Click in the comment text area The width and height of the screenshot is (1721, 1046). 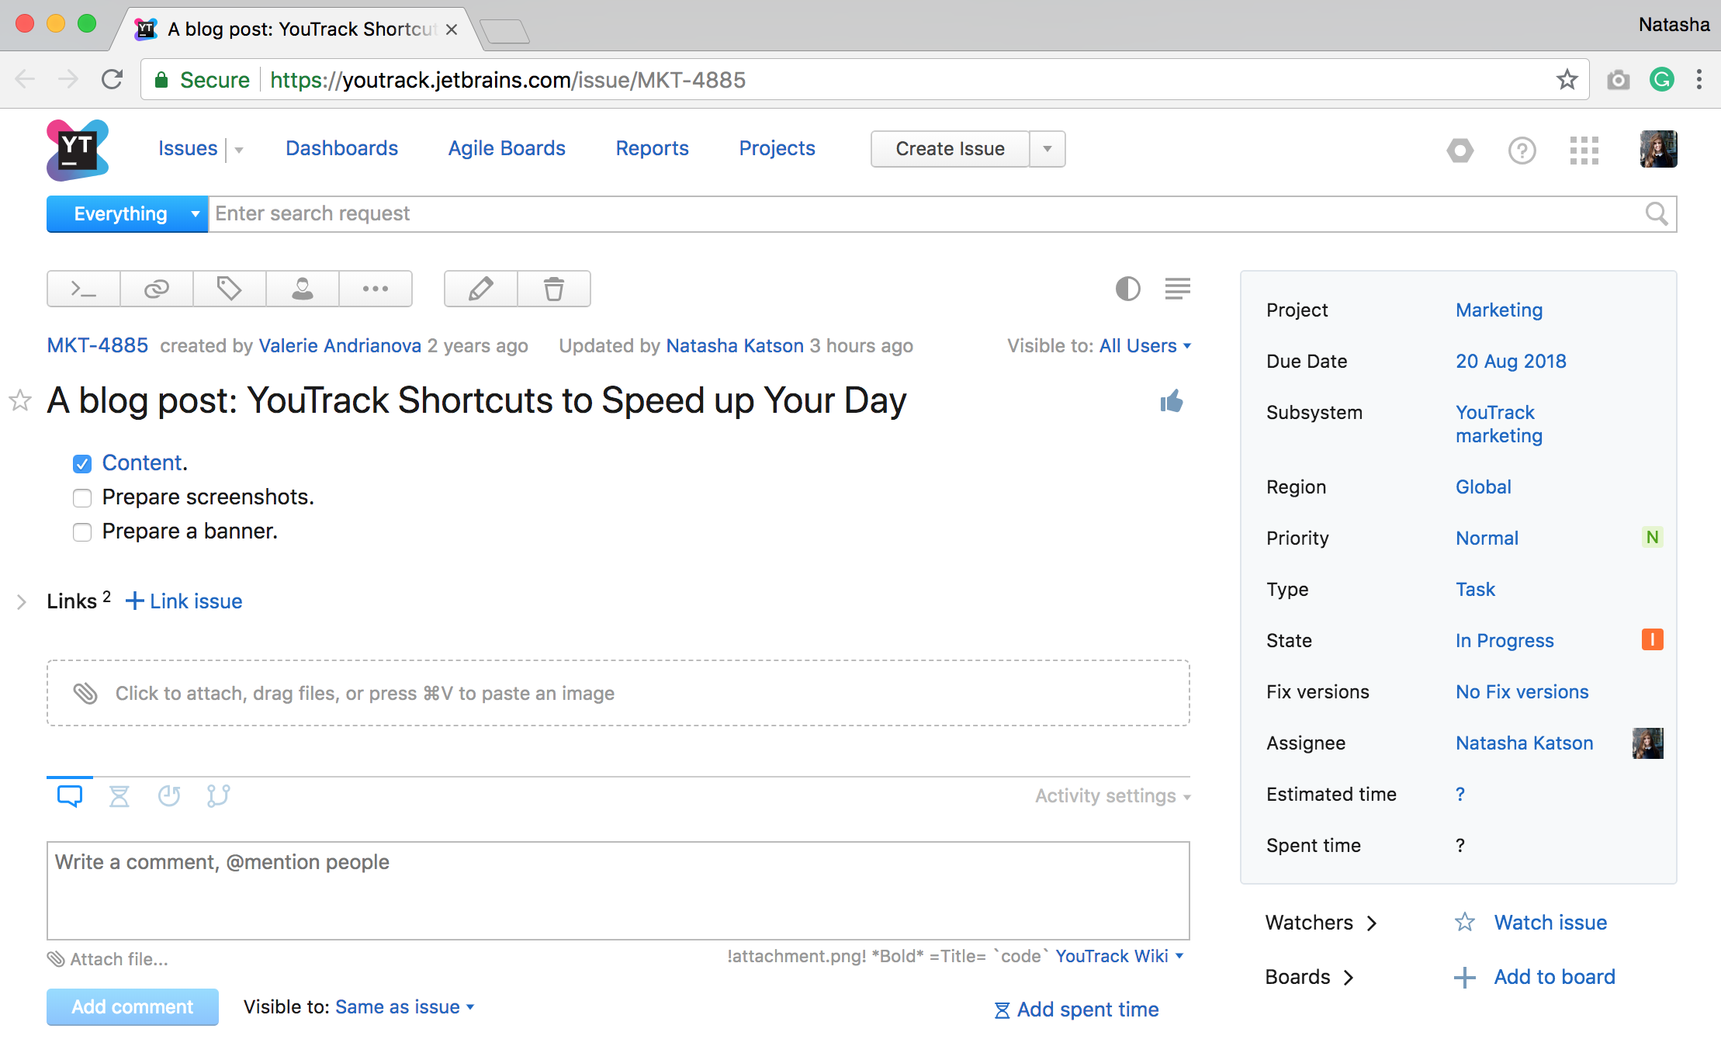[618, 891]
